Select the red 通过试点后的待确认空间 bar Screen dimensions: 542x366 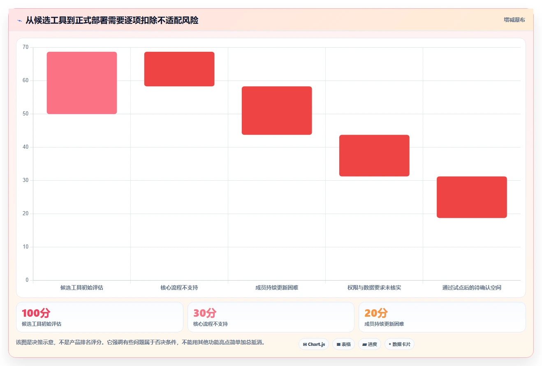click(x=472, y=197)
